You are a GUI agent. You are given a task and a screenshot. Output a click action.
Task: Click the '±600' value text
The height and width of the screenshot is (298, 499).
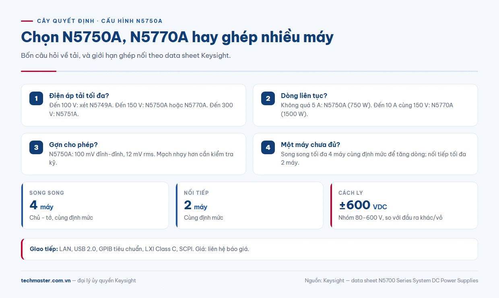click(355, 205)
